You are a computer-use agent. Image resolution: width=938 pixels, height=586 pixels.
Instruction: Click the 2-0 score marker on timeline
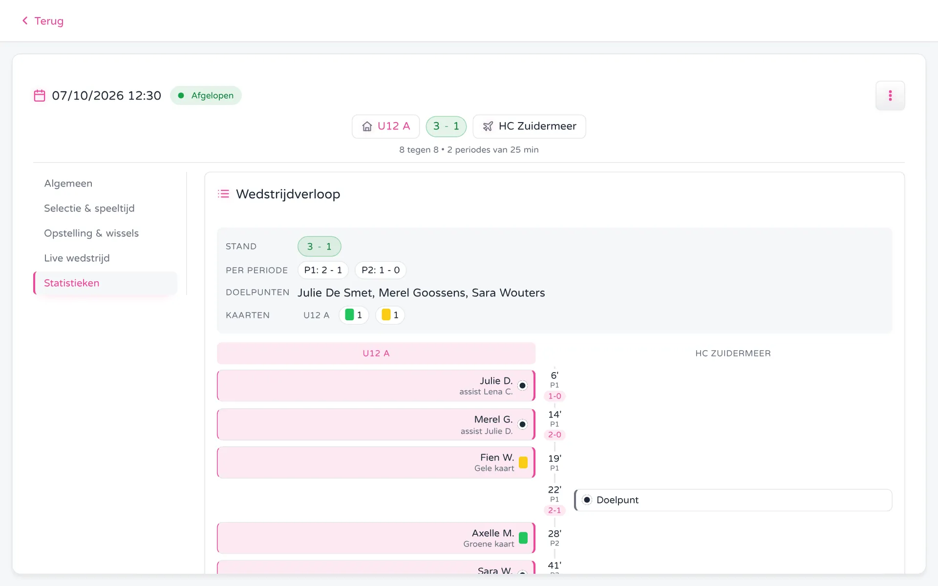[554, 435]
